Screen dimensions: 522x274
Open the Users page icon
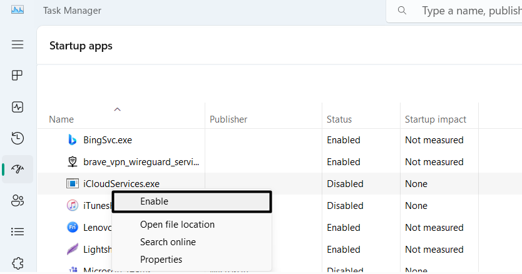tap(18, 201)
